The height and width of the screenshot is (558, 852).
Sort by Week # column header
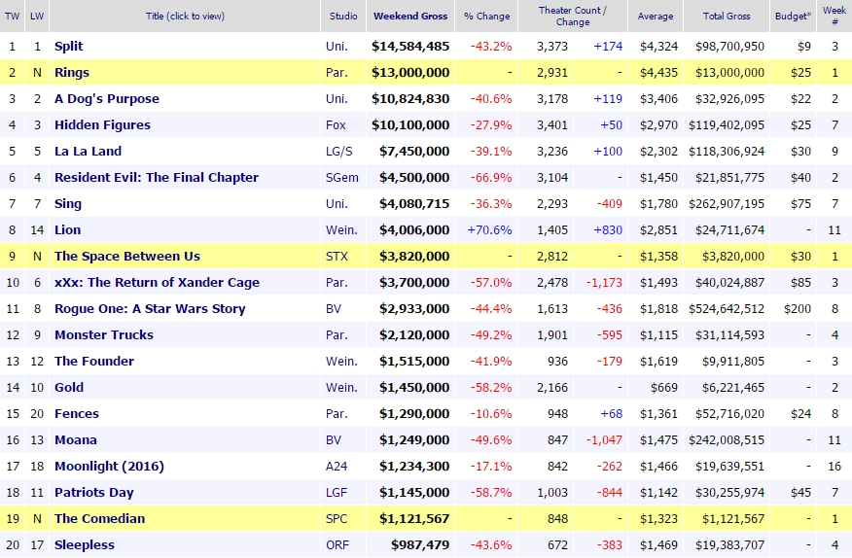pyautogui.click(x=834, y=16)
